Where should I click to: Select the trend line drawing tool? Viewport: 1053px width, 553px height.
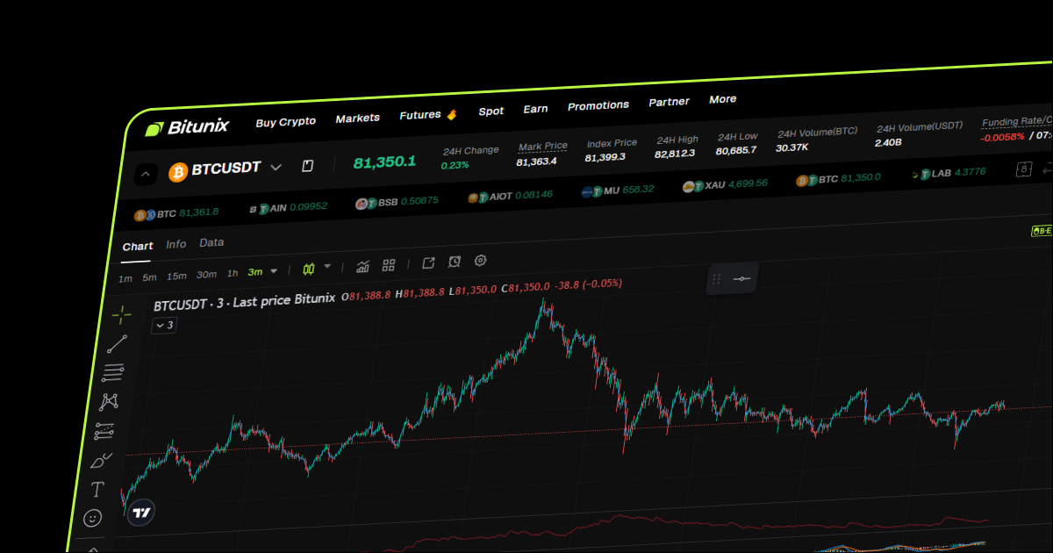pyautogui.click(x=117, y=343)
